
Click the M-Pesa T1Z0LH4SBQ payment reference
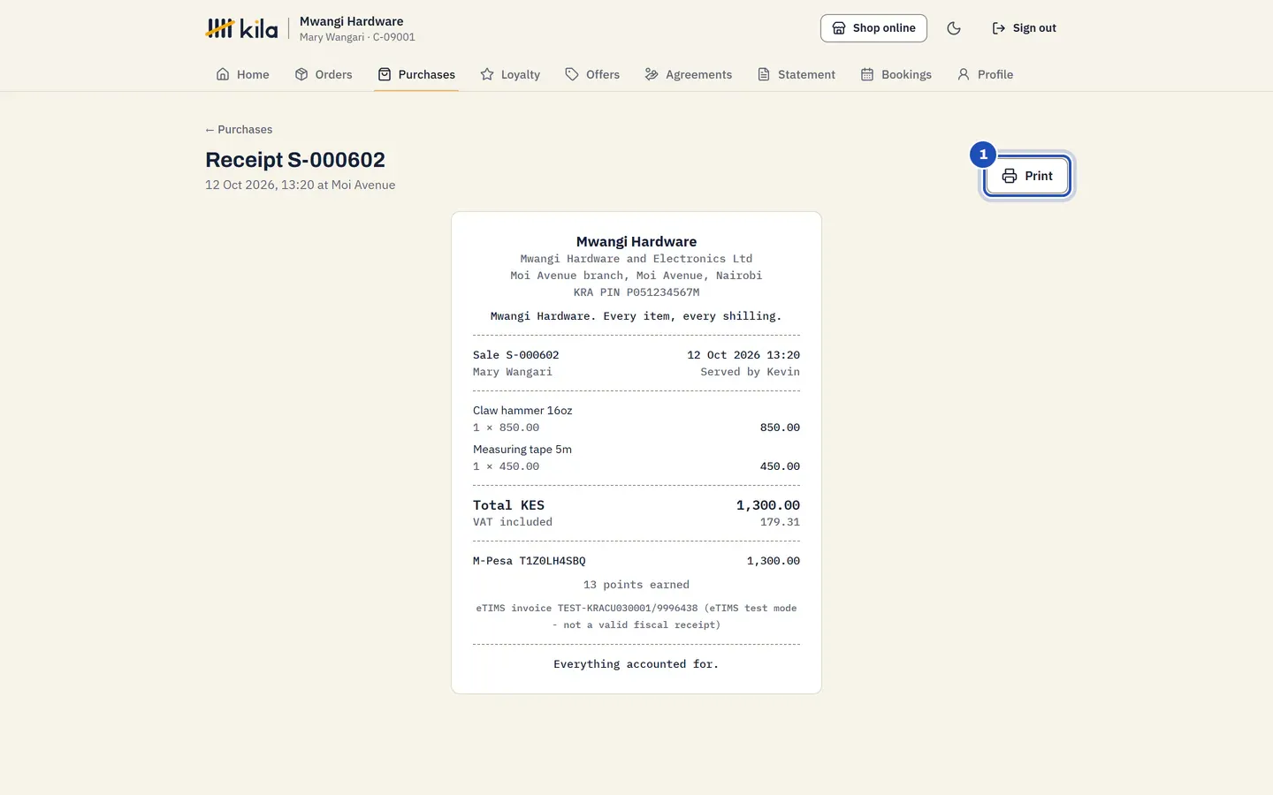coord(530,561)
